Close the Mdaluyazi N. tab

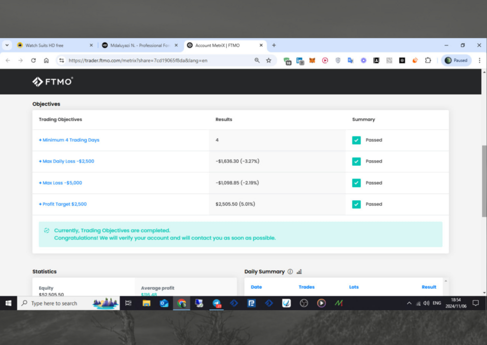pyautogui.click(x=176, y=45)
